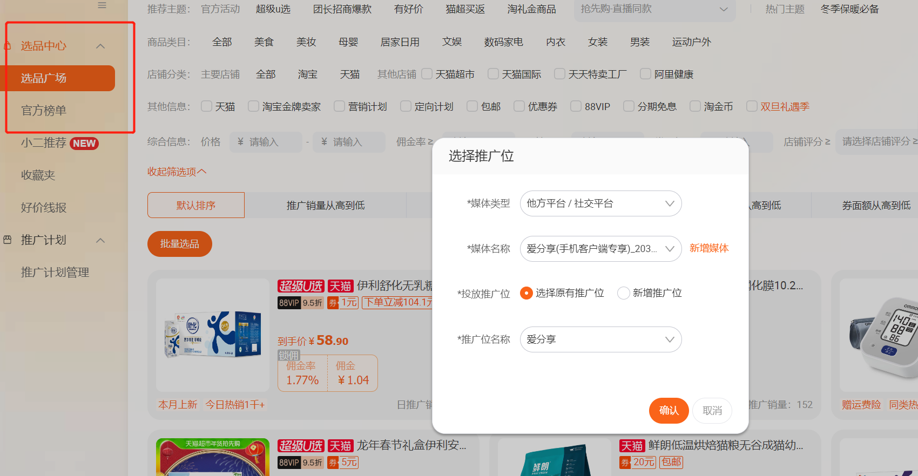Click the 超级U选 badge on 伊利舒化 product
This screenshot has height=476, width=918.
coord(301,286)
